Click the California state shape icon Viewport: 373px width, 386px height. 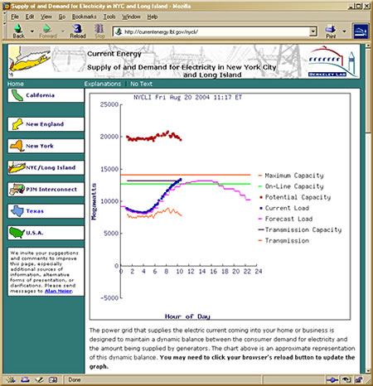pyautogui.click(x=17, y=95)
